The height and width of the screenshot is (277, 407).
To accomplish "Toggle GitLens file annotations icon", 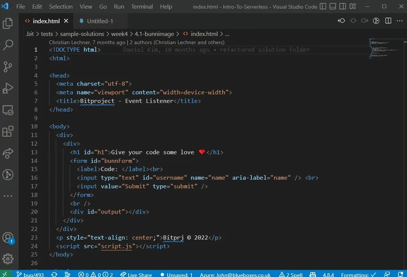I will tap(376, 21).
